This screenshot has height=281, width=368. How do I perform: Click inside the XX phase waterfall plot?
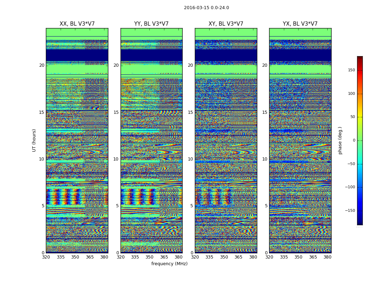[77, 140]
